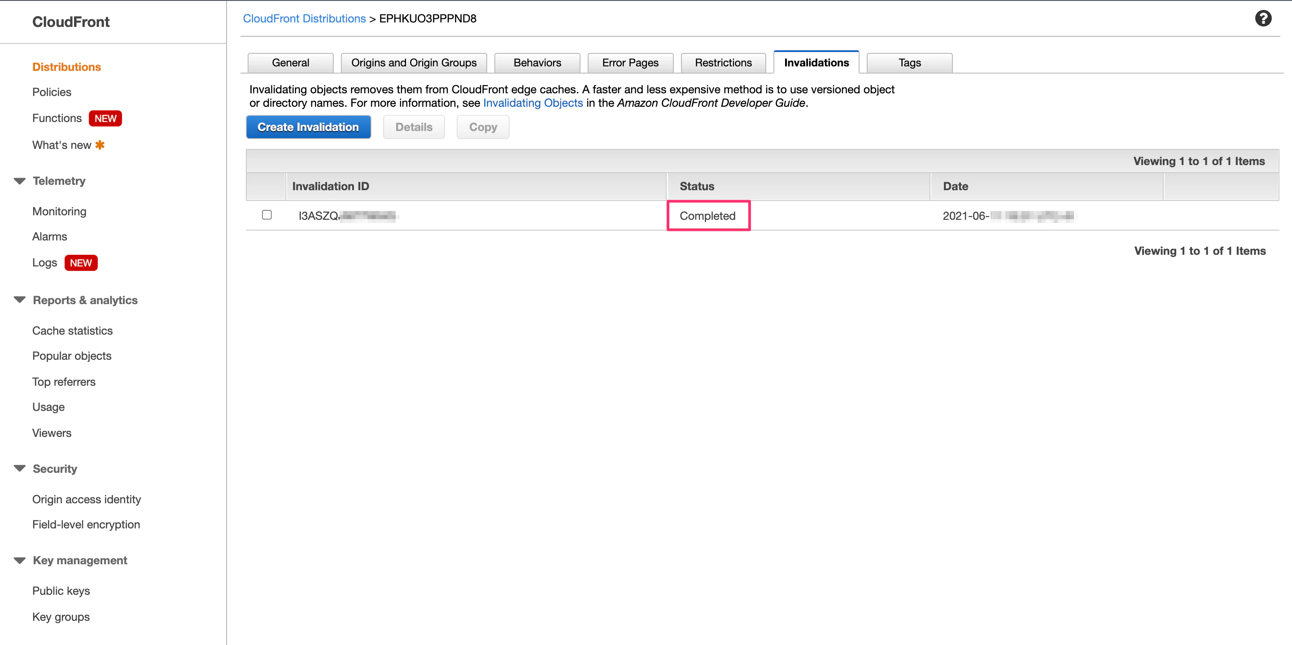The image size is (1292, 645).
Task: Open Key groups page
Action: click(61, 617)
